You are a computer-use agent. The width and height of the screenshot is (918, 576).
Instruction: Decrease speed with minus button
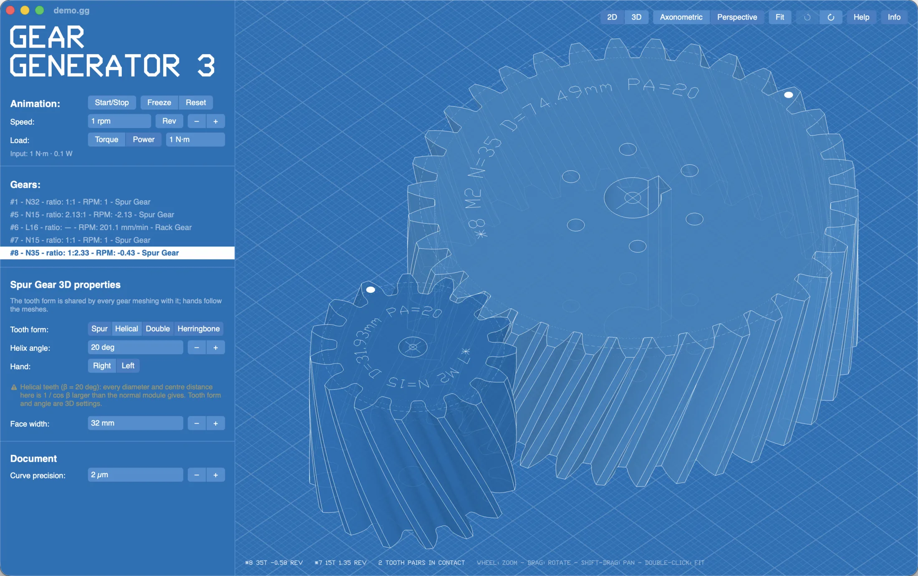[197, 121]
